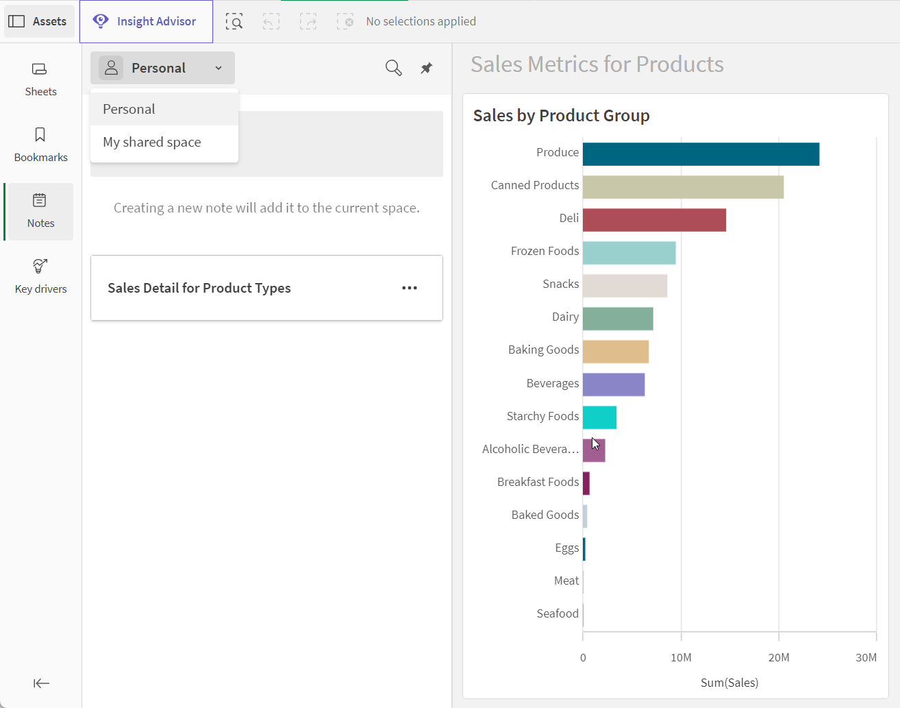This screenshot has width=900, height=708.
Task: Toggle the Assets panel button
Action: coord(38,21)
